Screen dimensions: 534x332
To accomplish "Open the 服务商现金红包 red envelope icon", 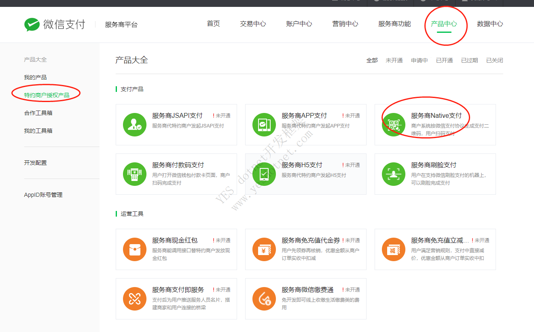I will [x=135, y=249].
